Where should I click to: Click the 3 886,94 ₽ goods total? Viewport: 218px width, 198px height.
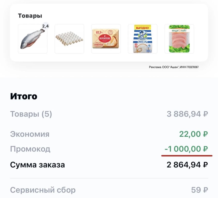[x=187, y=114]
